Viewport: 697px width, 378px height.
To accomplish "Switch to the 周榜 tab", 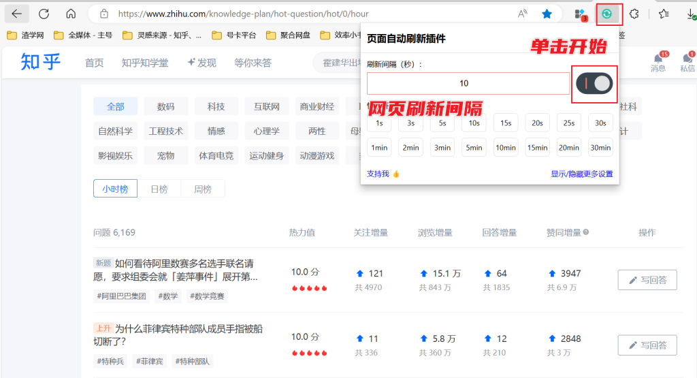I will 203,189.
